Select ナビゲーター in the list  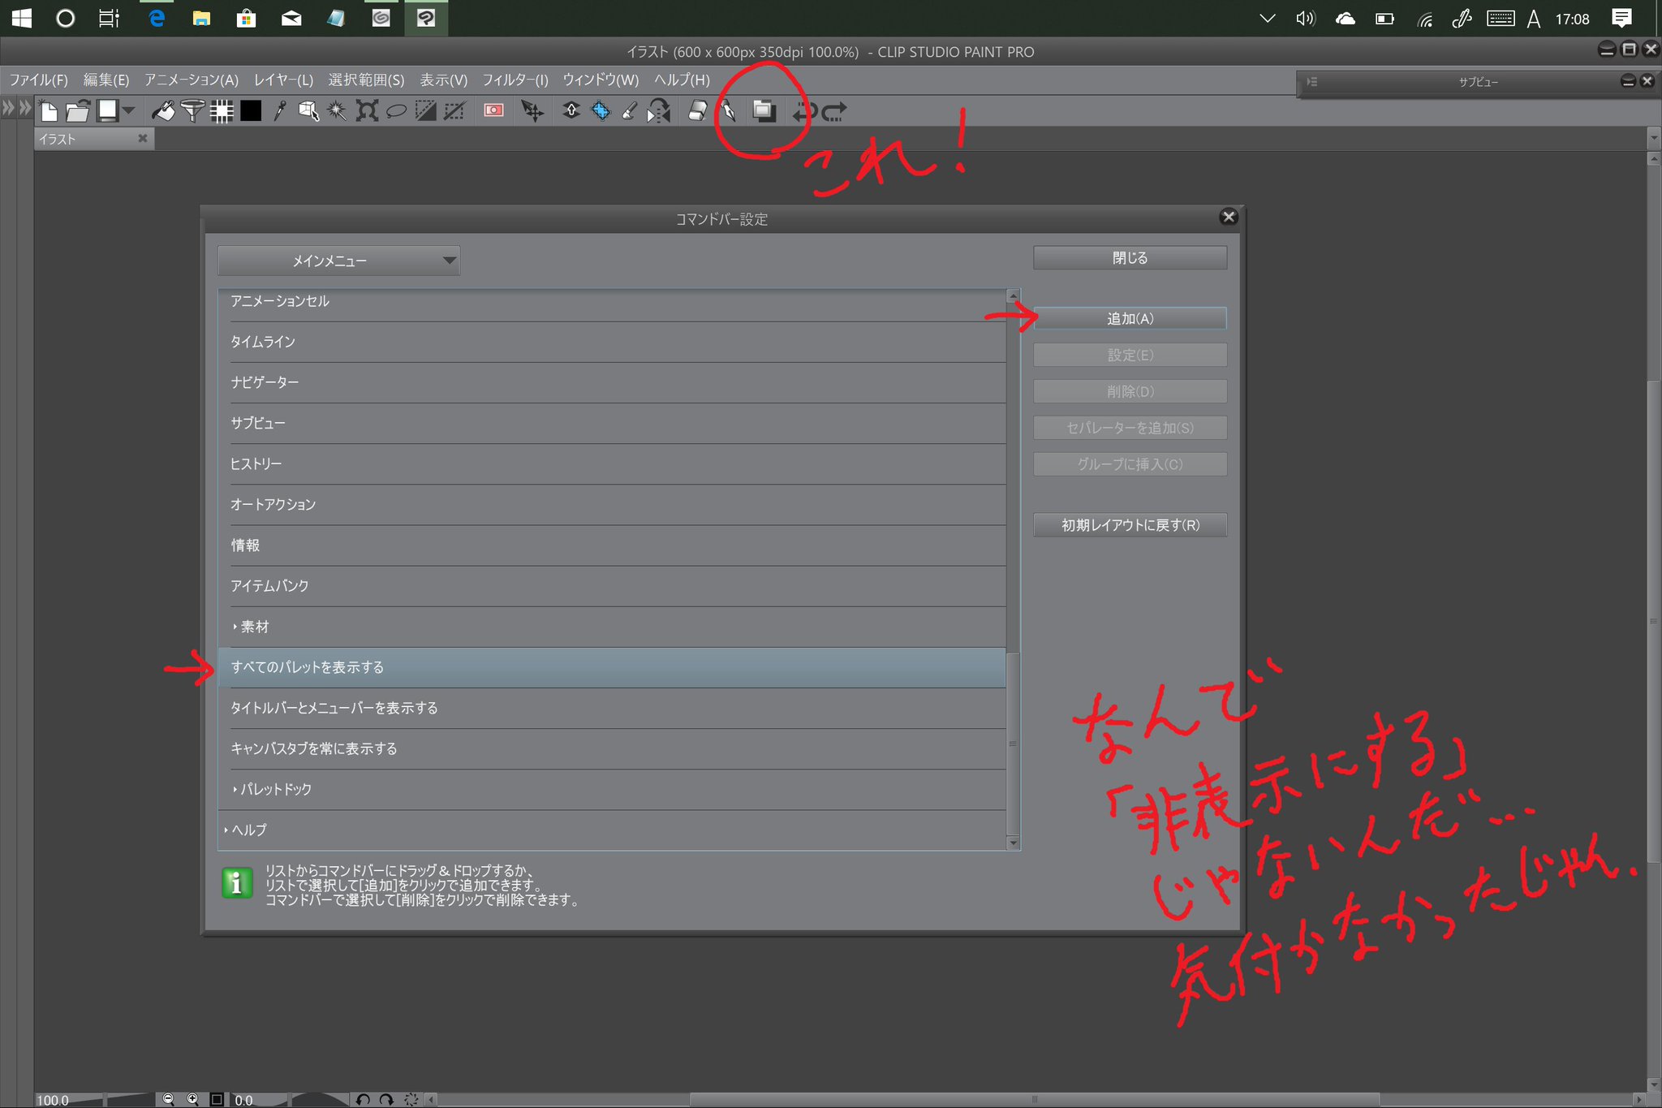612,382
